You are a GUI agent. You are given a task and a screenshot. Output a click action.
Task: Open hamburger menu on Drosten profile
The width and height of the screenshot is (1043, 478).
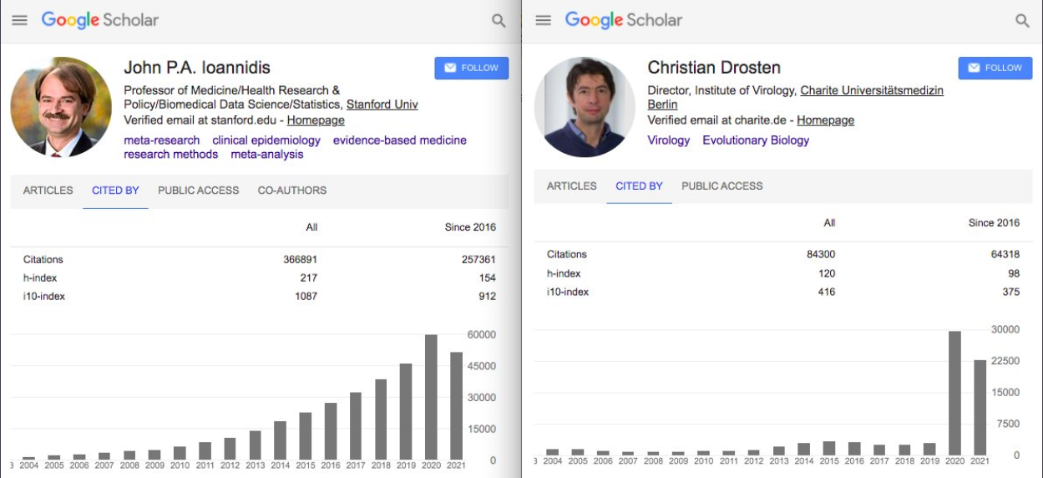[543, 20]
